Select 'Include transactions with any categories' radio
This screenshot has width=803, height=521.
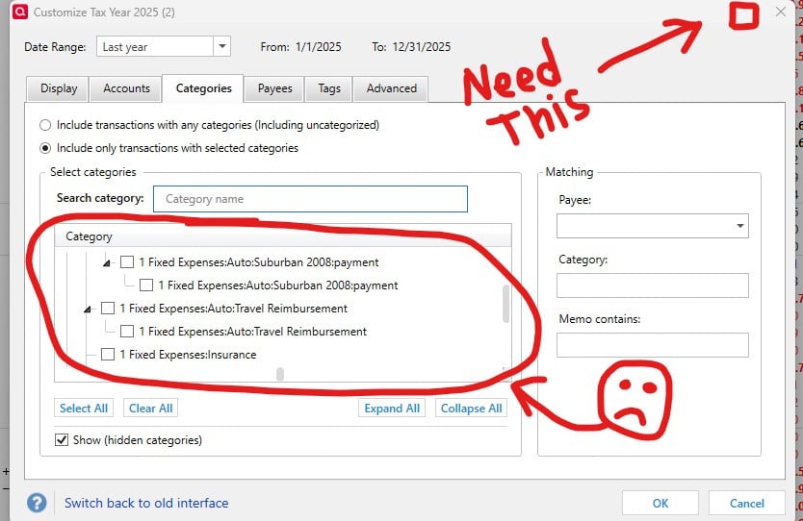click(45, 125)
